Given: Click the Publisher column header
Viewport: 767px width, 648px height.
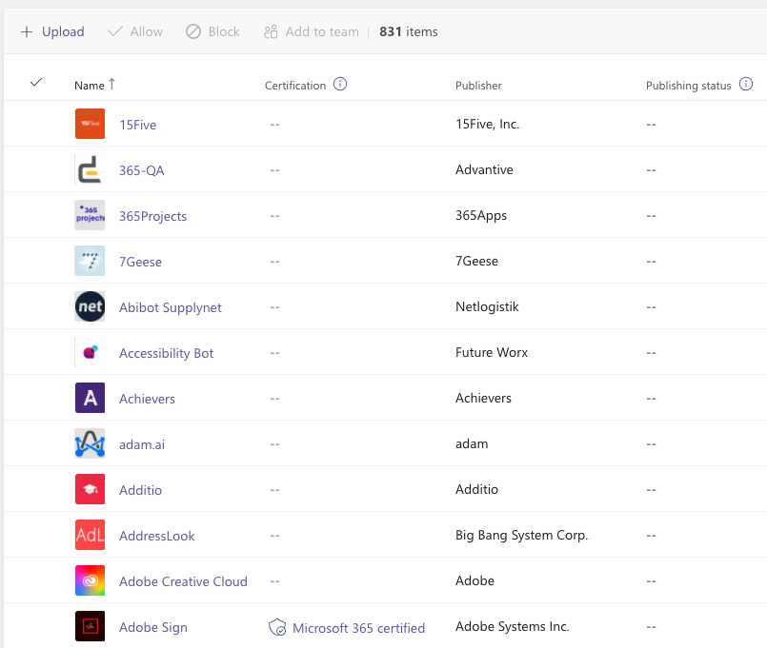Looking at the screenshot, I should (x=478, y=86).
